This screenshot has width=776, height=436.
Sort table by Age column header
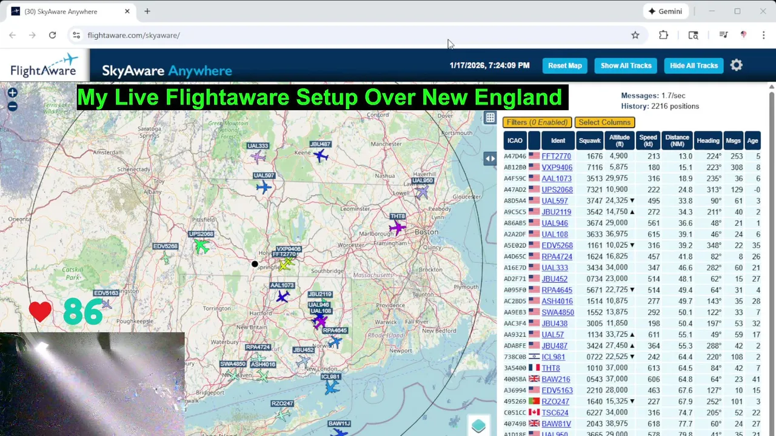click(x=752, y=140)
